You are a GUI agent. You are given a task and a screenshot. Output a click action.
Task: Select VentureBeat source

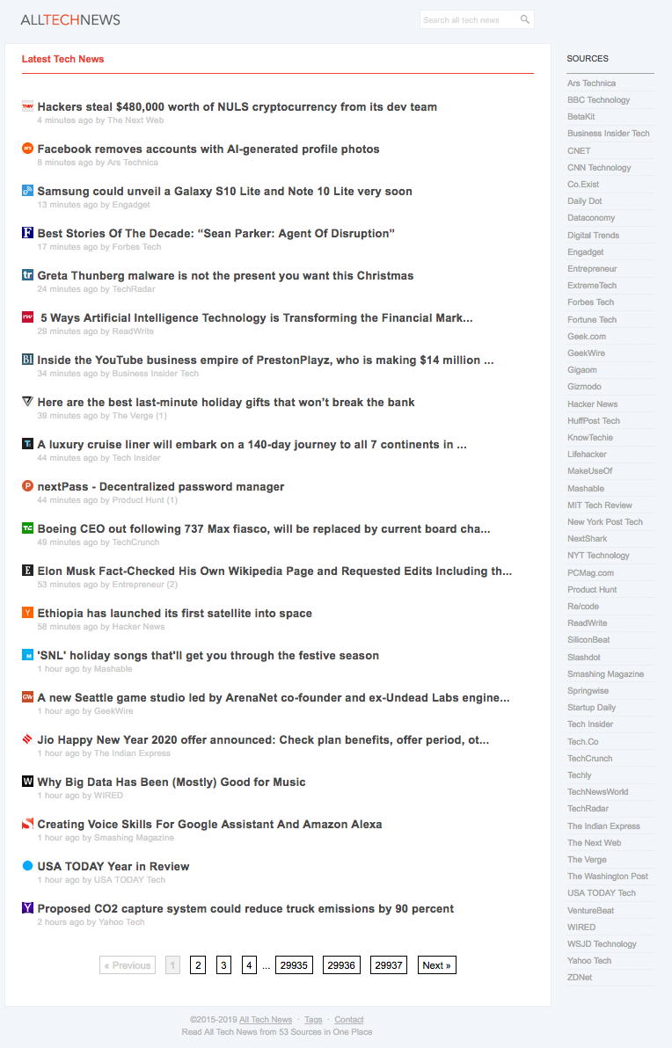pos(590,910)
